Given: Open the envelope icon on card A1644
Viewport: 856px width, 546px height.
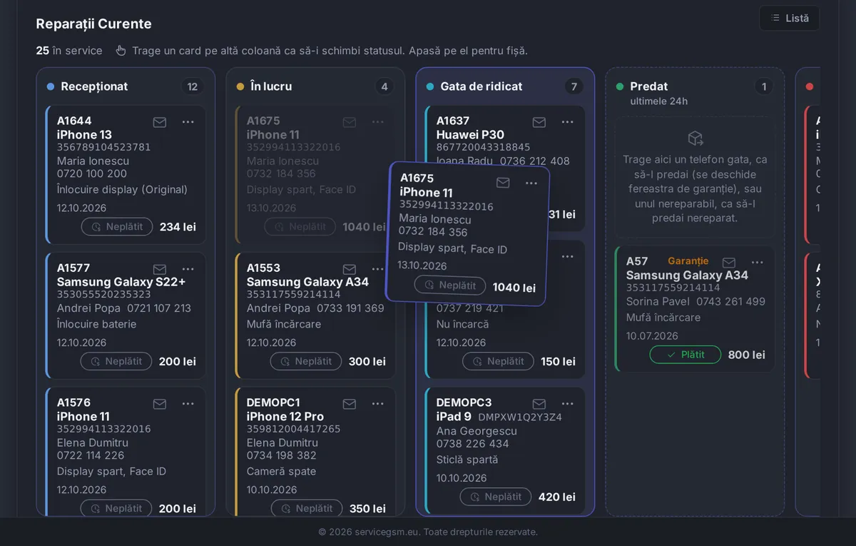Looking at the screenshot, I should [160, 122].
